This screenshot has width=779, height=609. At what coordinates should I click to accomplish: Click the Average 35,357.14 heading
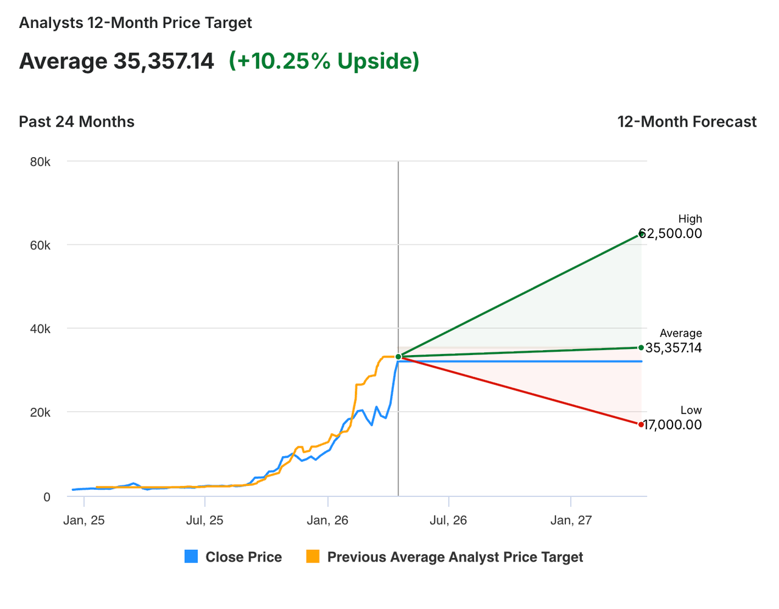click(116, 62)
